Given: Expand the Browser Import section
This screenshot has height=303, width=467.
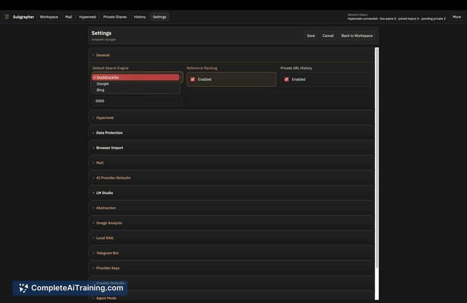Looking at the screenshot, I should coord(231,148).
